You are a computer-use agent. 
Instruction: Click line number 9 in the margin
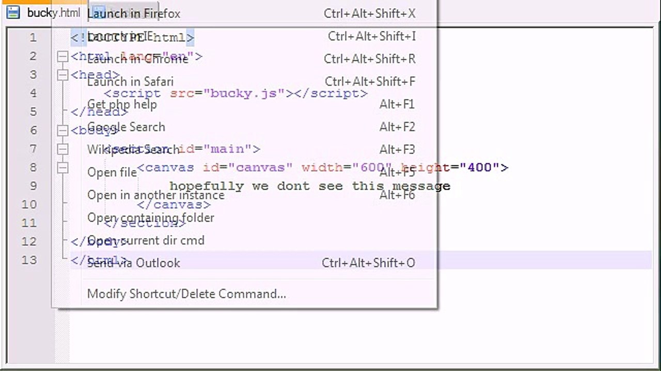[33, 186]
